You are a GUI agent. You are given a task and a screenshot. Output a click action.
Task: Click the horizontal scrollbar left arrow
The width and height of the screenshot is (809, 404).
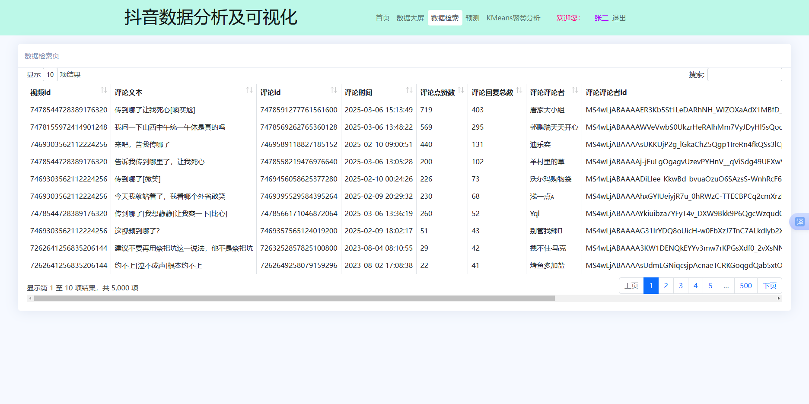click(x=30, y=298)
